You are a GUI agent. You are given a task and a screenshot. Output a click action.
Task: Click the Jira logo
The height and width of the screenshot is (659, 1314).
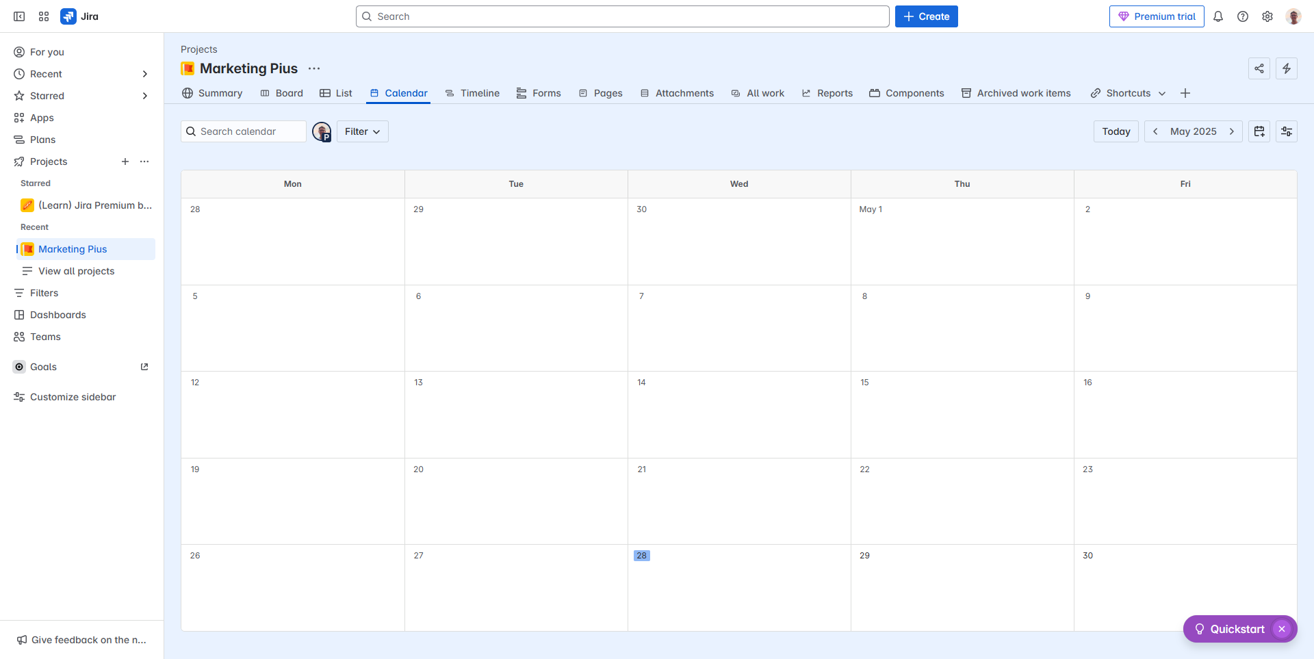point(79,16)
